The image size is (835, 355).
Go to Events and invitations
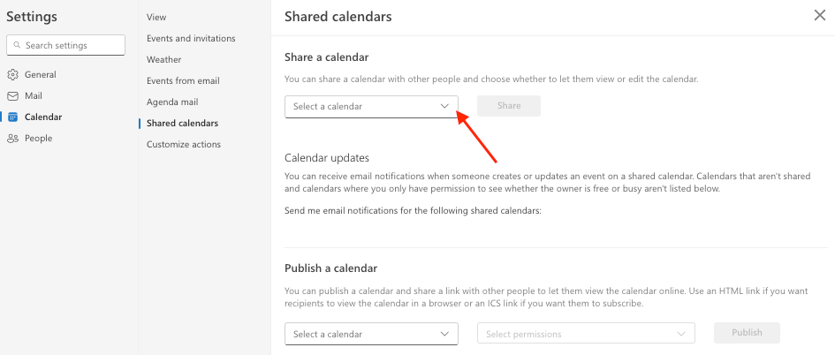coord(191,38)
